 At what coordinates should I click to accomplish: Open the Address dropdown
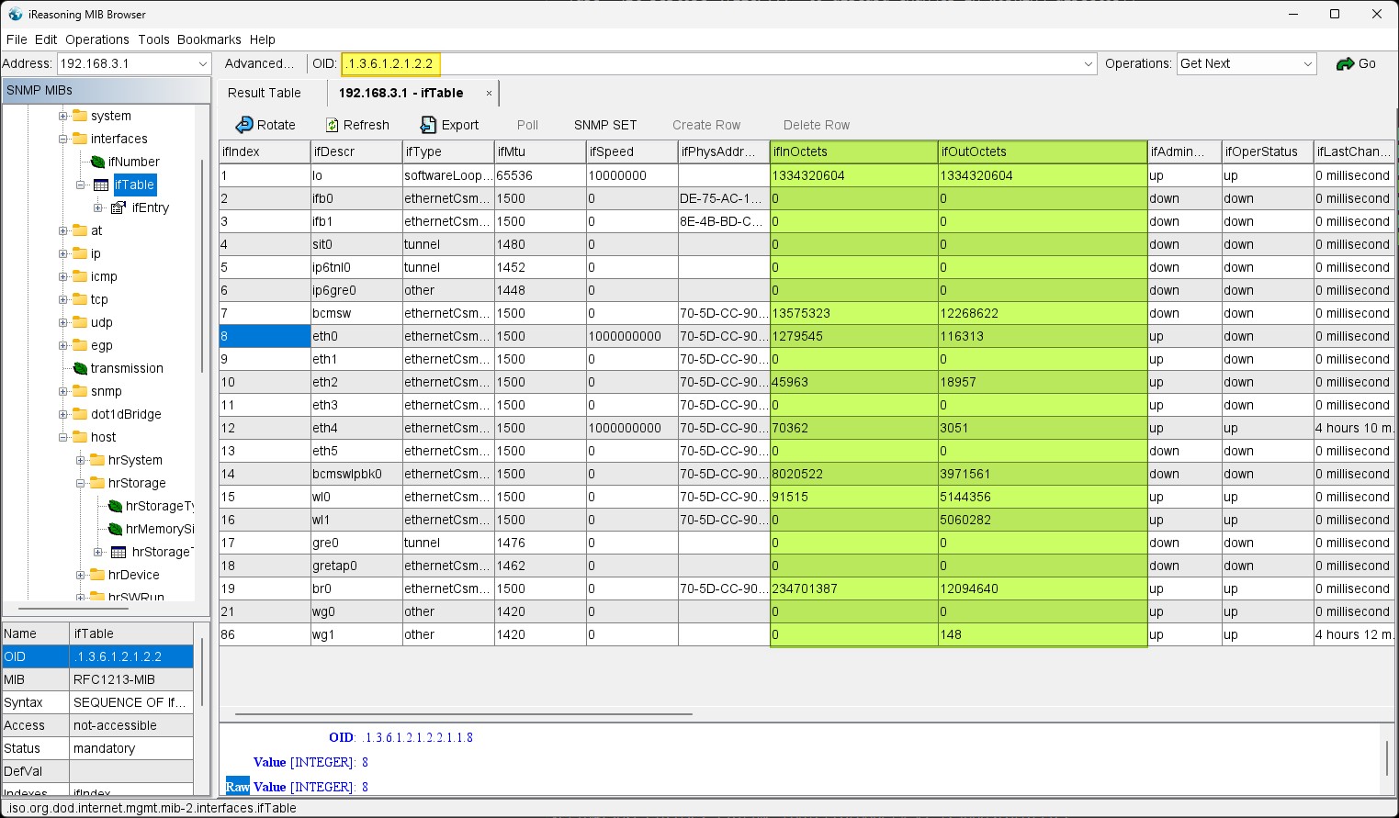(202, 64)
